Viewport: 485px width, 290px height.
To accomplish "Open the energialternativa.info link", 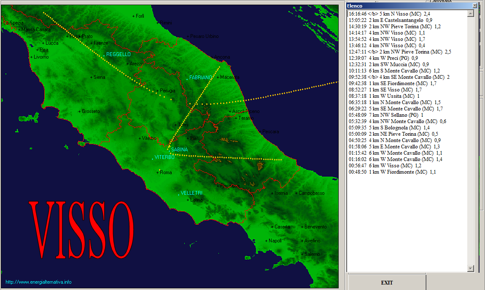I will click(x=38, y=282).
